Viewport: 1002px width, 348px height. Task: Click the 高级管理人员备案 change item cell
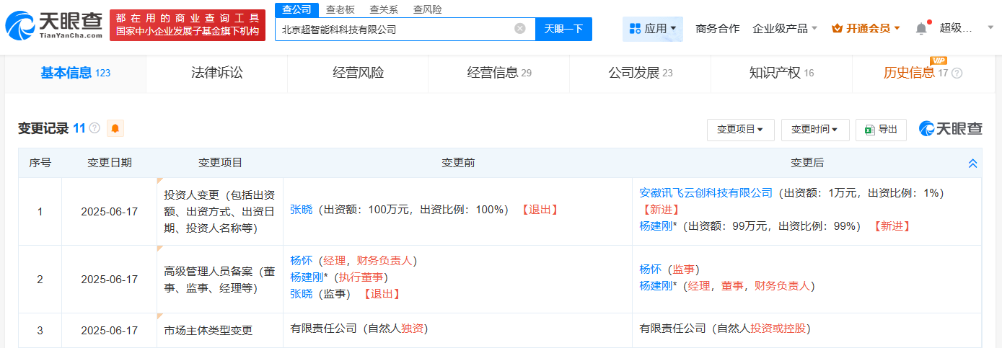220,280
